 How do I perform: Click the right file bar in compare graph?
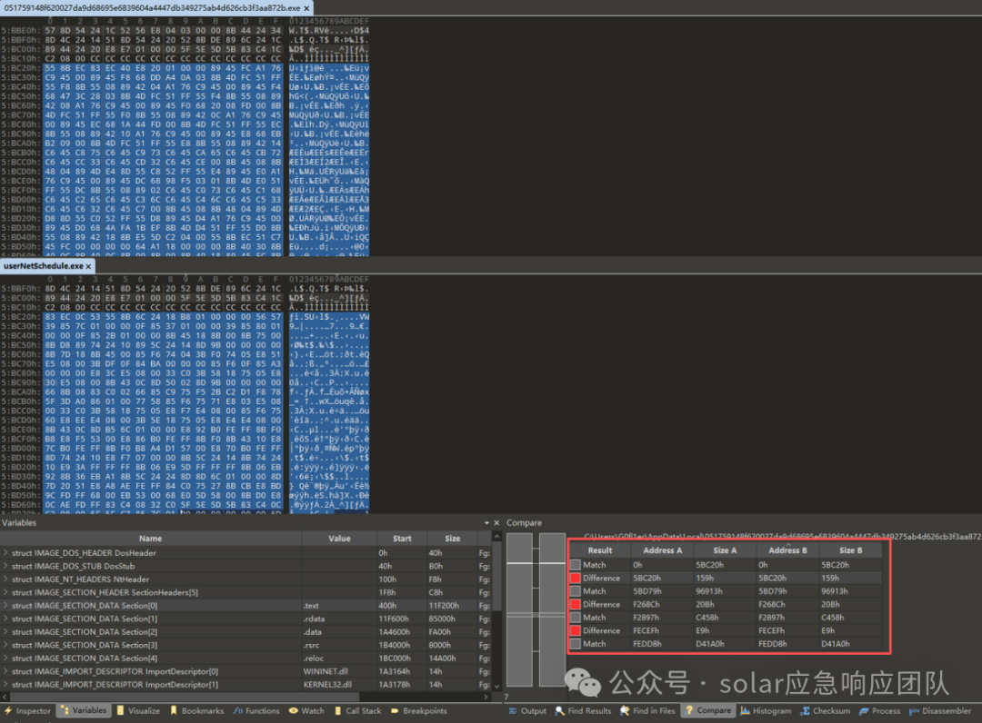[553, 609]
